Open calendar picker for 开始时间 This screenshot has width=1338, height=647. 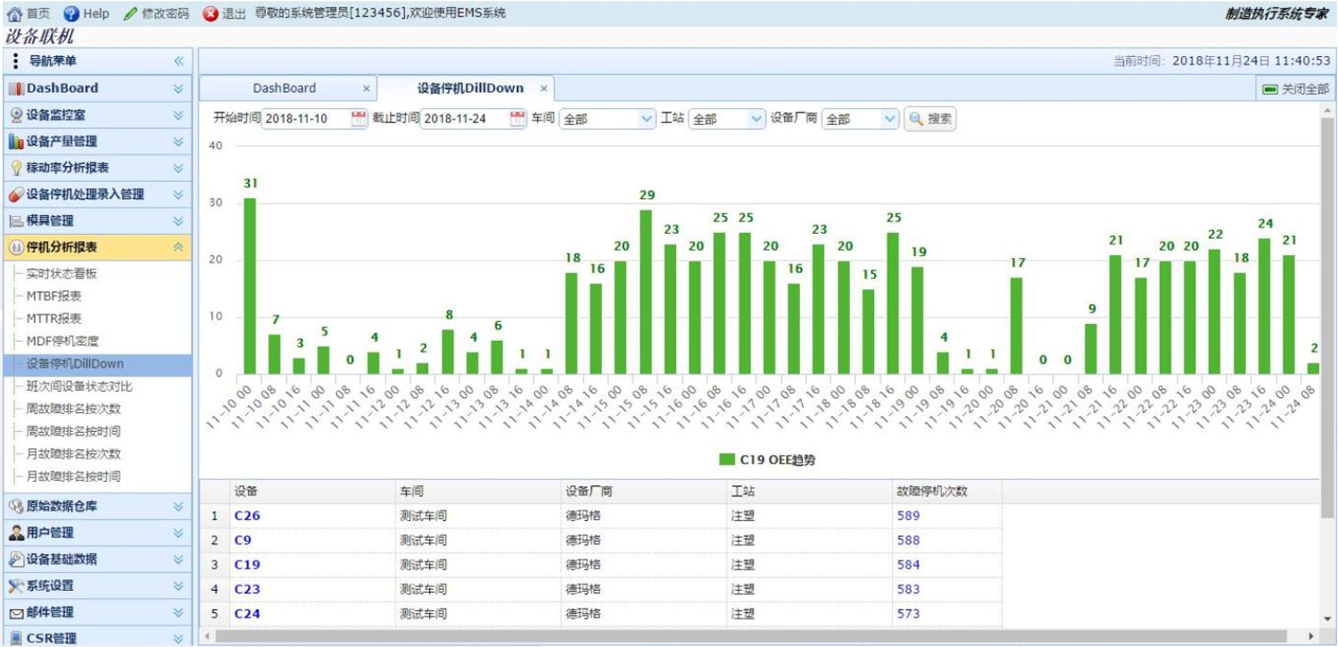point(359,119)
